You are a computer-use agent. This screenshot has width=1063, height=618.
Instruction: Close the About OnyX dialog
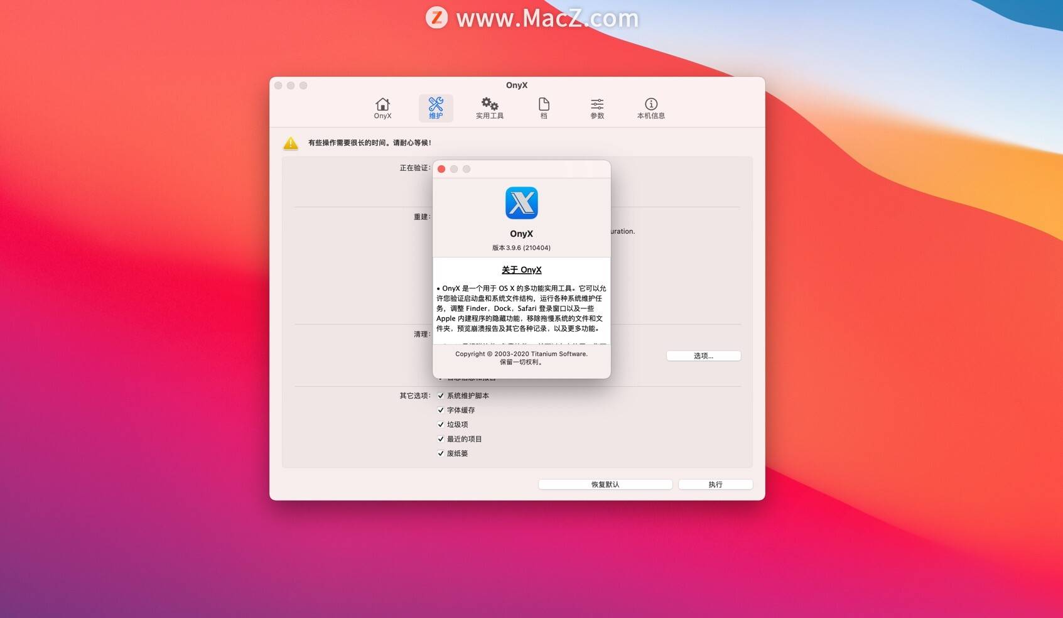tap(441, 169)
